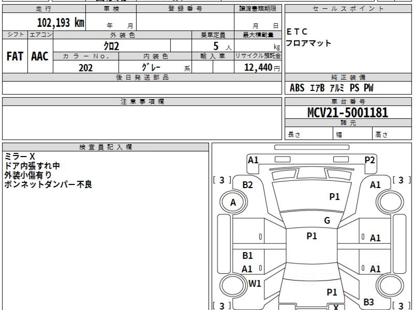414x310 pixels.
Task: Select the G mark on the windshield
Action: [x=327, y=221]
